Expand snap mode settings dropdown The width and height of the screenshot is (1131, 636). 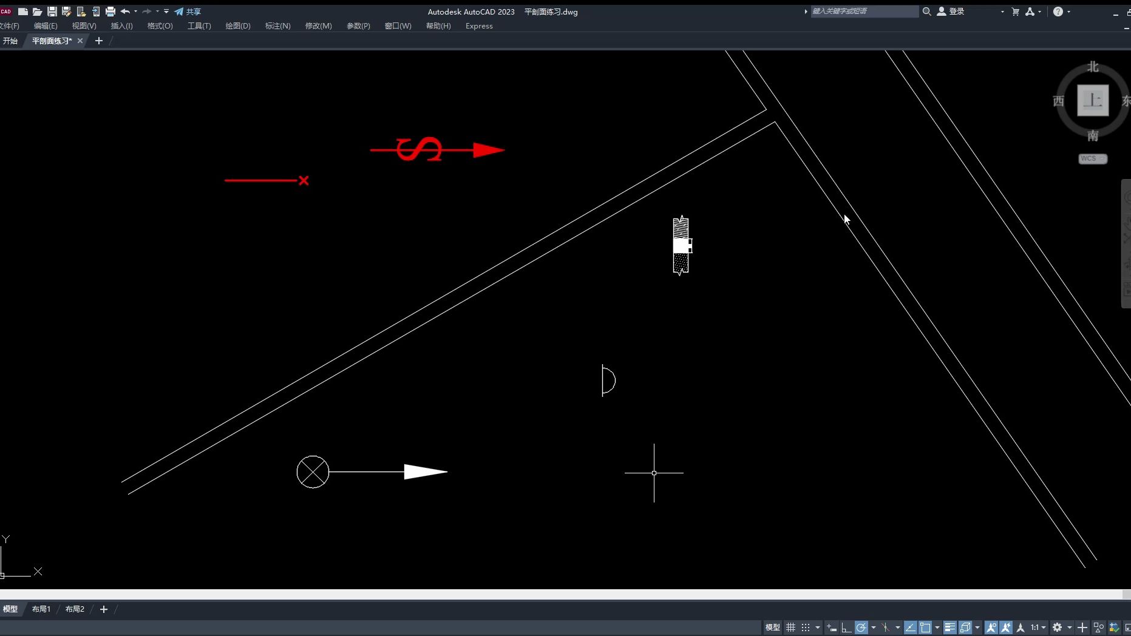click(x=818, y=628)
